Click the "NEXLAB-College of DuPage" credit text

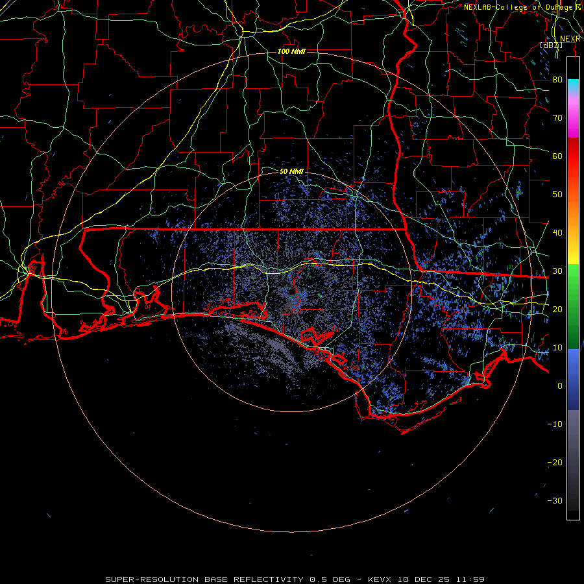tap(518, 7)
